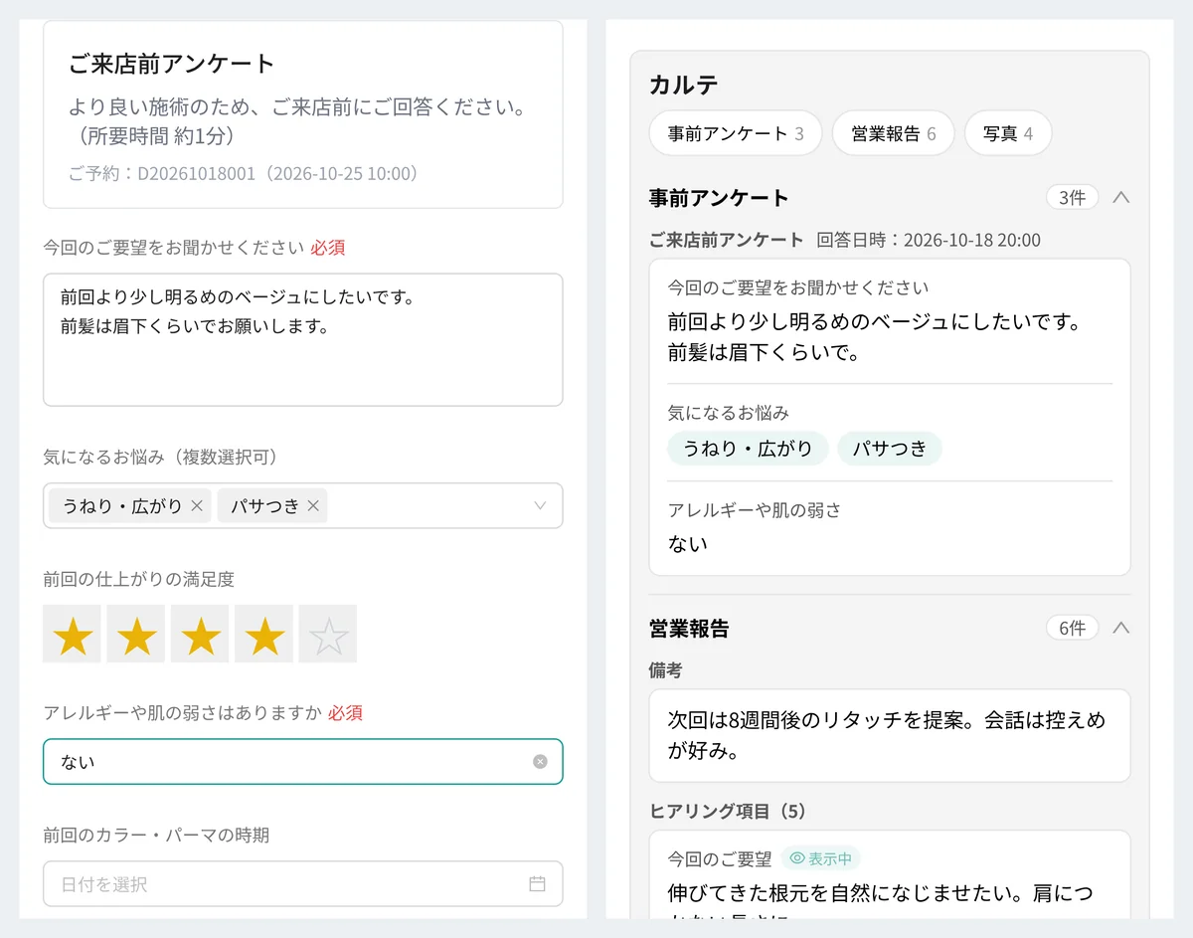Click the ご来店前アンケート form title

(171, 64)
